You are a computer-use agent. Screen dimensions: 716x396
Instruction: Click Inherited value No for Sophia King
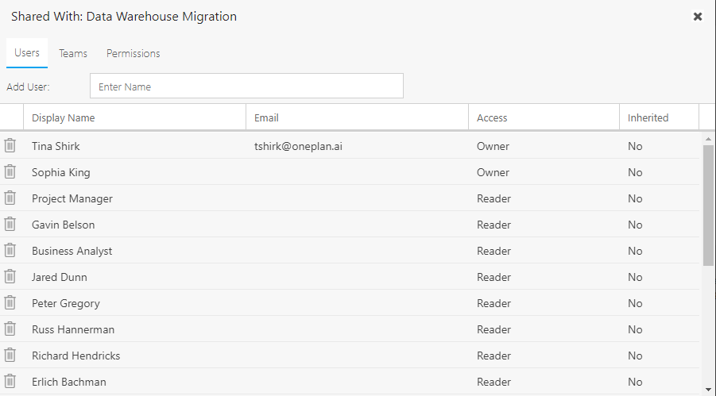[x=659, y=172]
